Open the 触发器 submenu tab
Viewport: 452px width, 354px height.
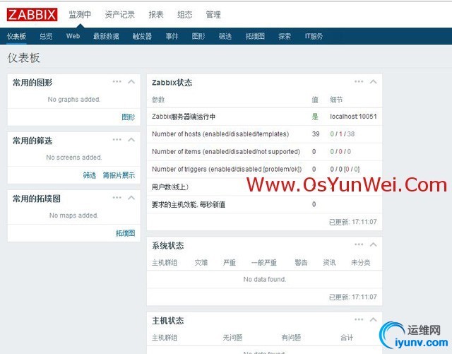(x=142, y=36)
